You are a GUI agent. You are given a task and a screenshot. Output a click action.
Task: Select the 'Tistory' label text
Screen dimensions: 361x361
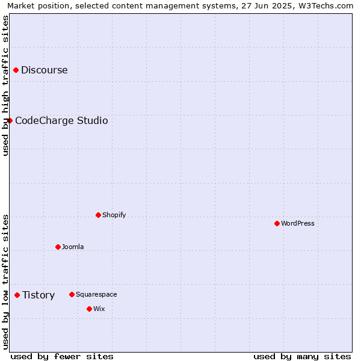click(39, 295)
